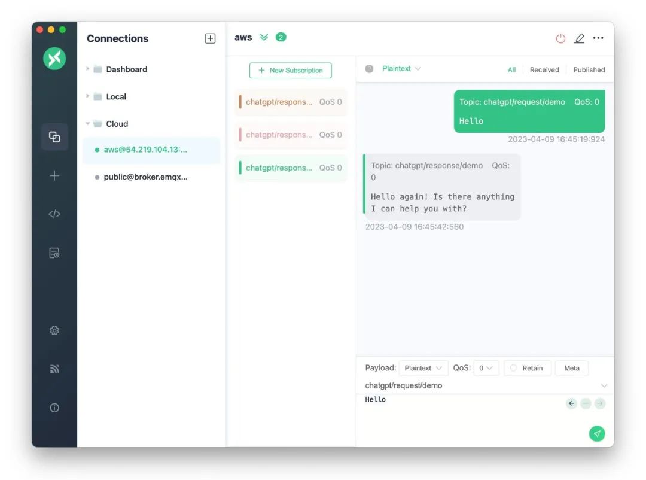Screen dimensions: 646x480
Task: Select the pink chatgpt/respons subscription
Action: click(291, 135)
